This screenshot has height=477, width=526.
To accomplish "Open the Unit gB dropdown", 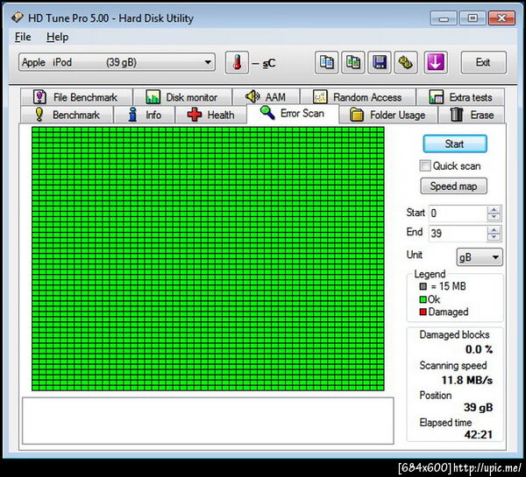I will click(480, 257).
